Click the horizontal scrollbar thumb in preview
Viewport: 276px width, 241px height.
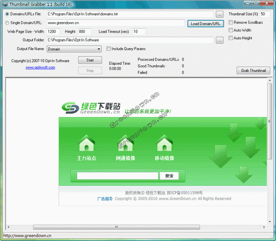point(116,227)
